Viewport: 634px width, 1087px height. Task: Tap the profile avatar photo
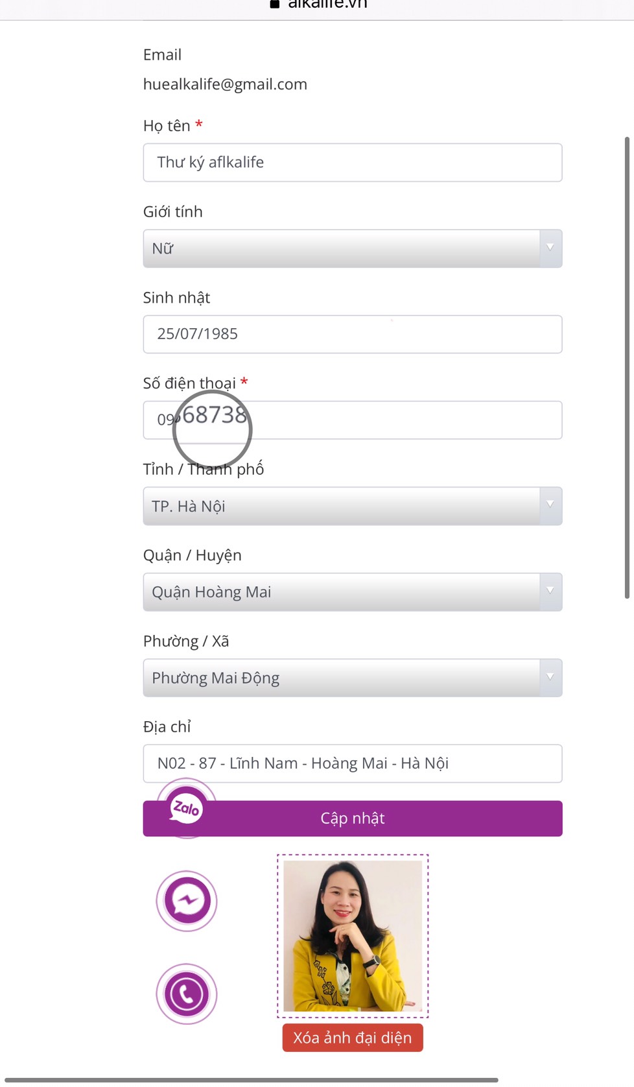(x=353, y=936)
